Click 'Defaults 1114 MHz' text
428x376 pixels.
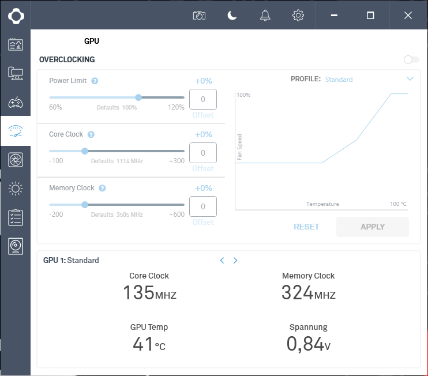[117, 161]
